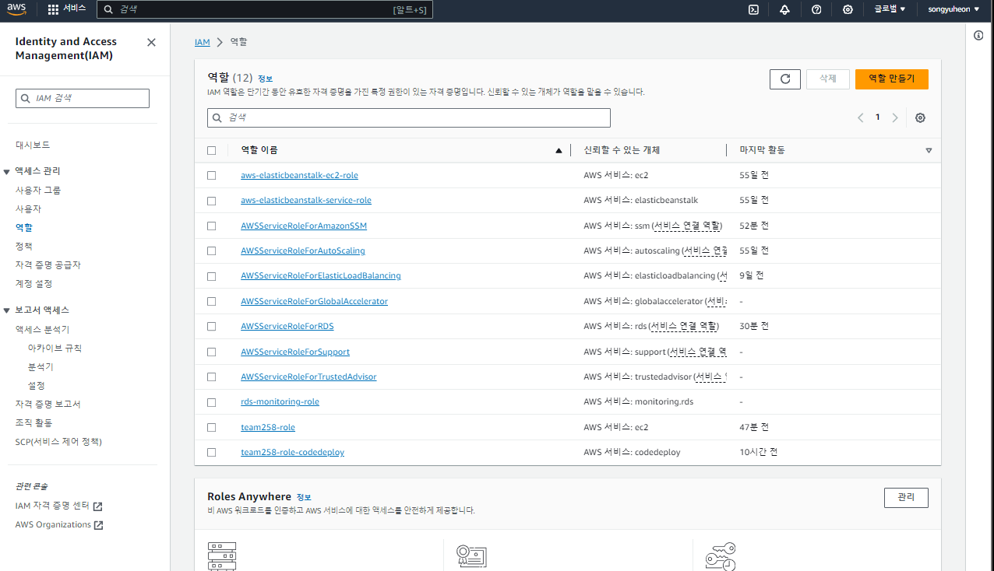Image resolution: width=994 pixels, height=571 pixels.
Task: Check the AWSServiceRoleForAutoScaling row
Action: (211, 250)
